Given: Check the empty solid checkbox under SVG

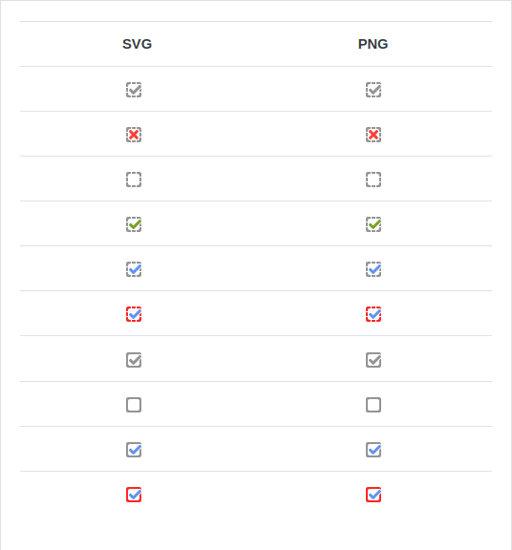Looking at the screenshot, I should pyautogui.click(x=134, y=405).
